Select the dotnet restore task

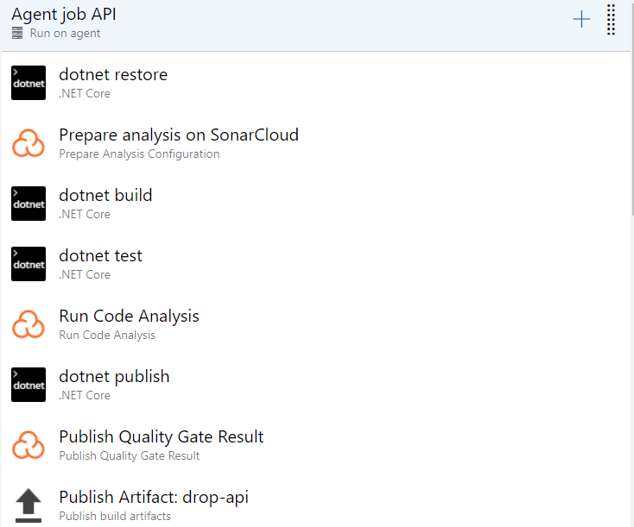(x=113, y=75)
